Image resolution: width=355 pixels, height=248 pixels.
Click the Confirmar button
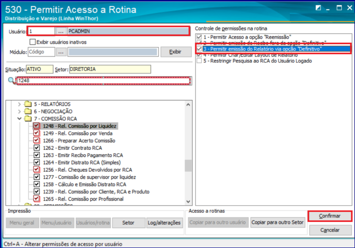click(x=329, y=216)
